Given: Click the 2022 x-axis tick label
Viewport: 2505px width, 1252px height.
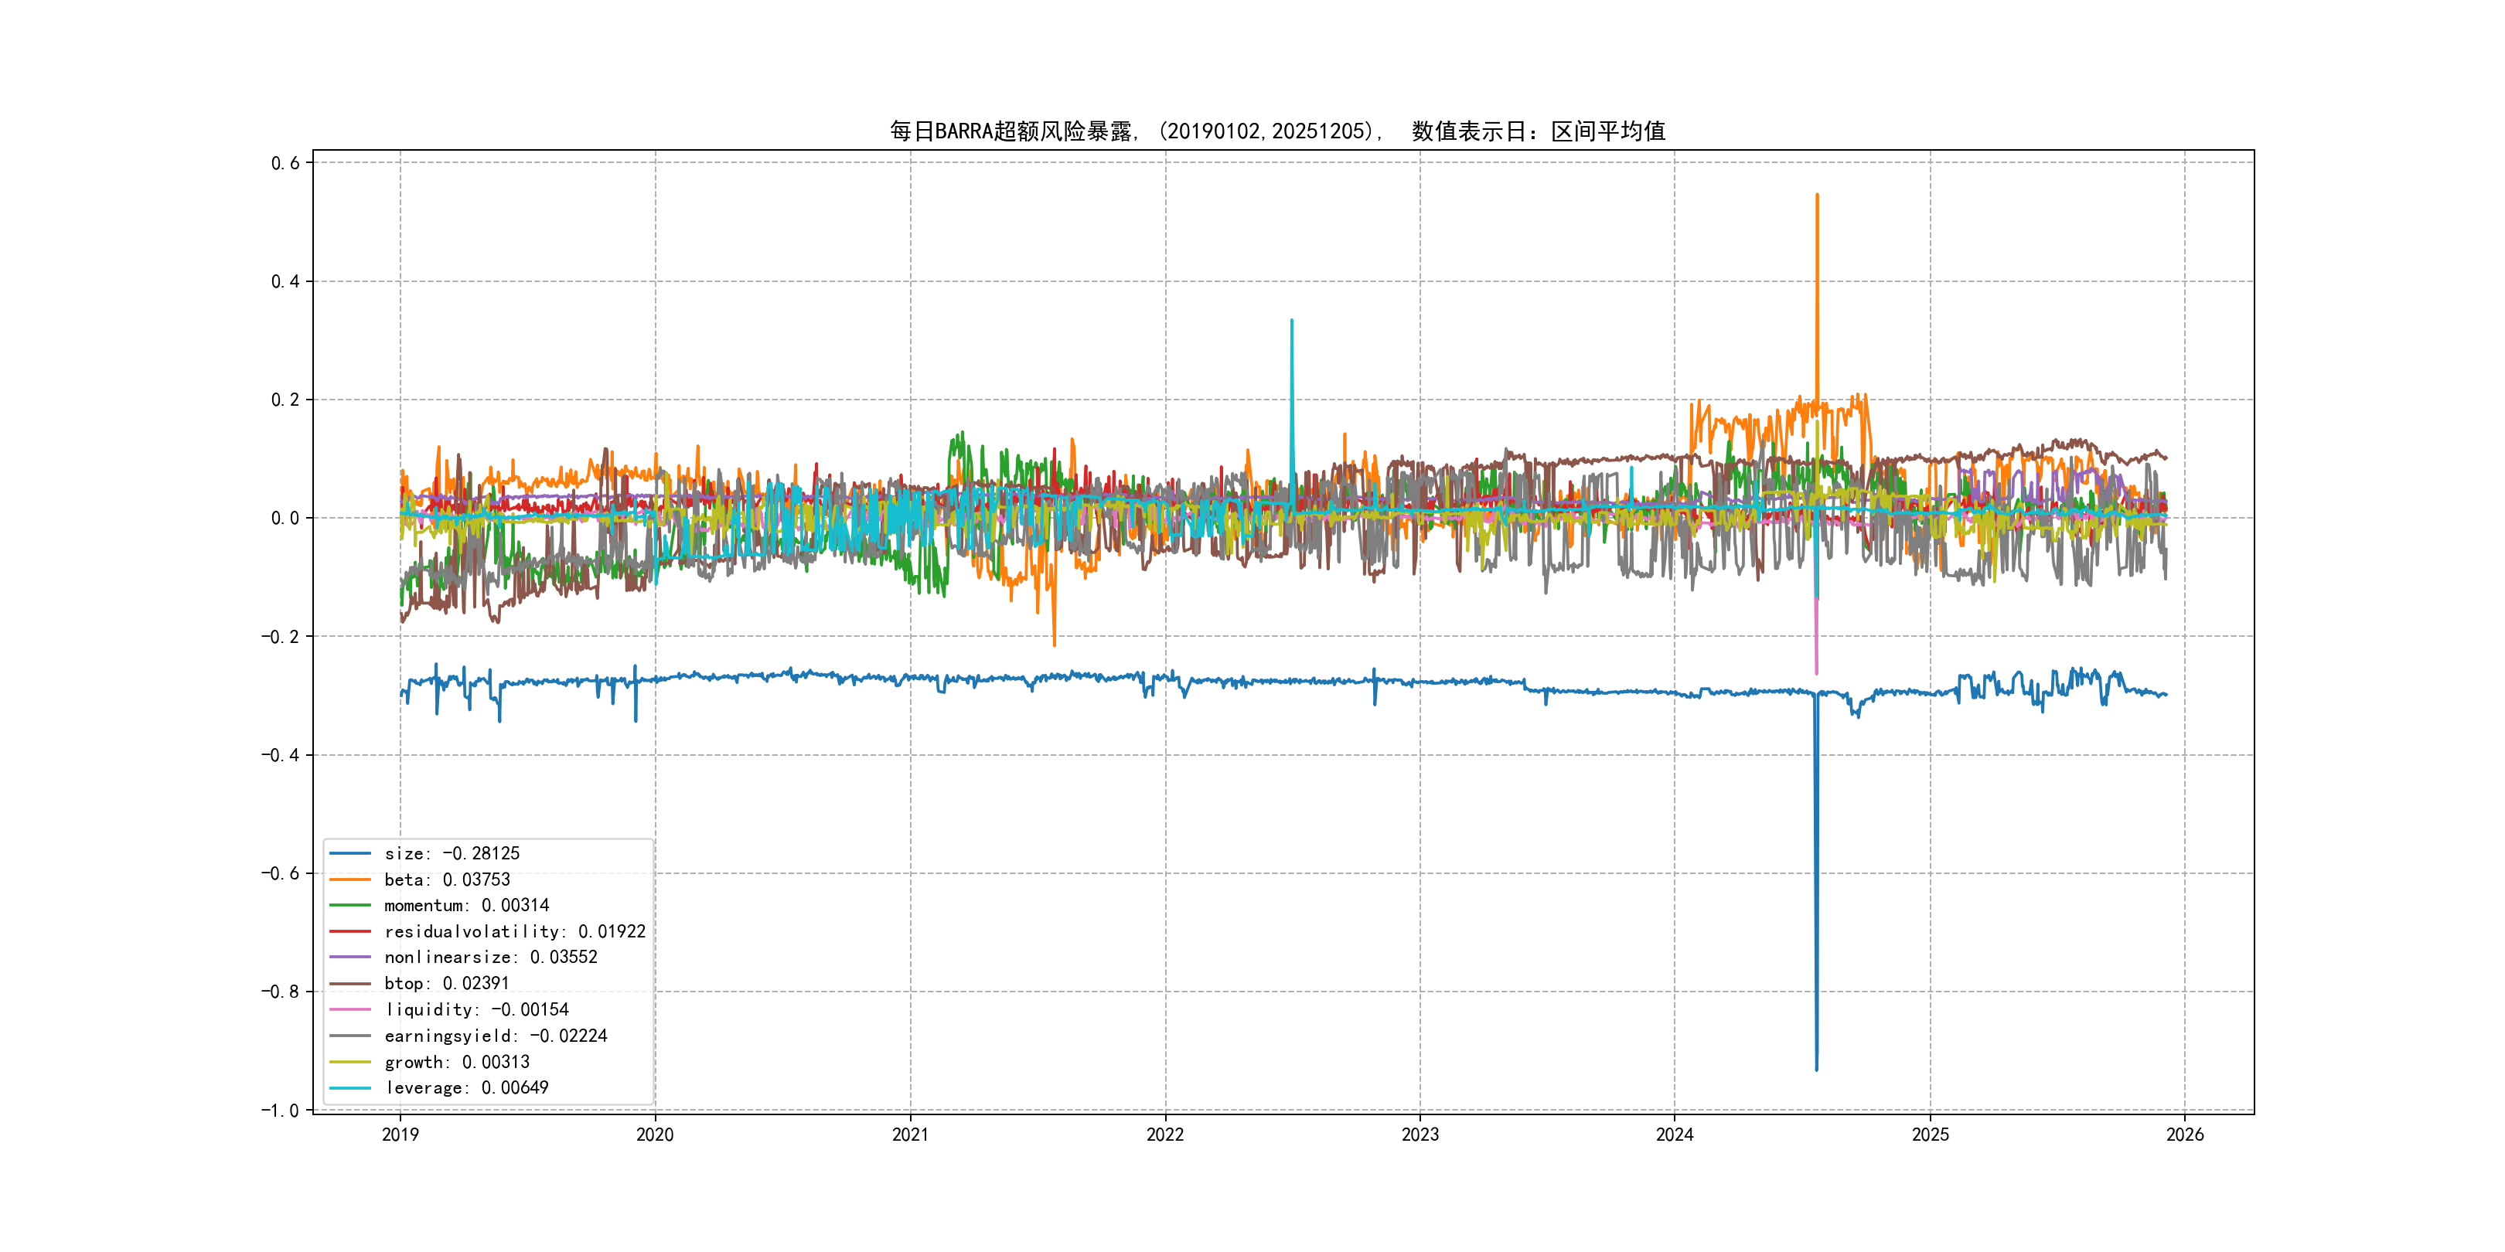Looking at the screenshot, I should pos(1165,1135).
